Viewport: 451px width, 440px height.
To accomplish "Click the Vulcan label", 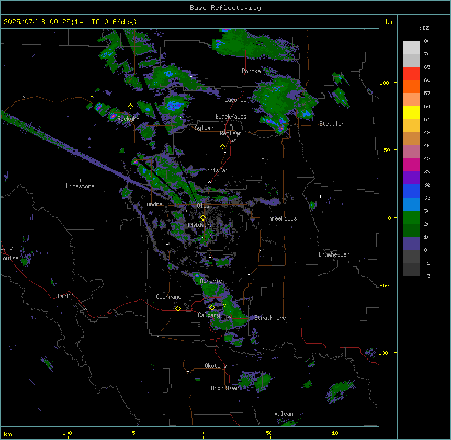I will 284,414.
